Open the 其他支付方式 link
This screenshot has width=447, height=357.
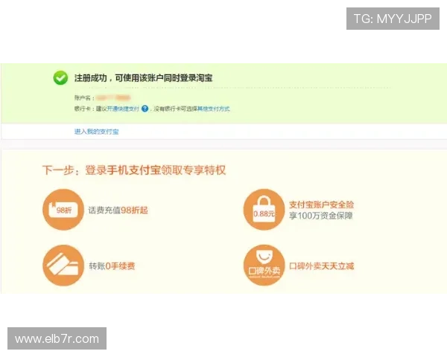pos(214,109)
